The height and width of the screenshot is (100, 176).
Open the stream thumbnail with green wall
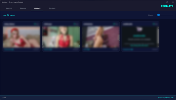(61, 37)
